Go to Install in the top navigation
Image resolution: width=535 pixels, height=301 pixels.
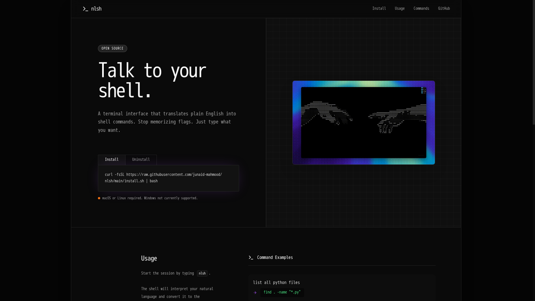tap(379, 9)
